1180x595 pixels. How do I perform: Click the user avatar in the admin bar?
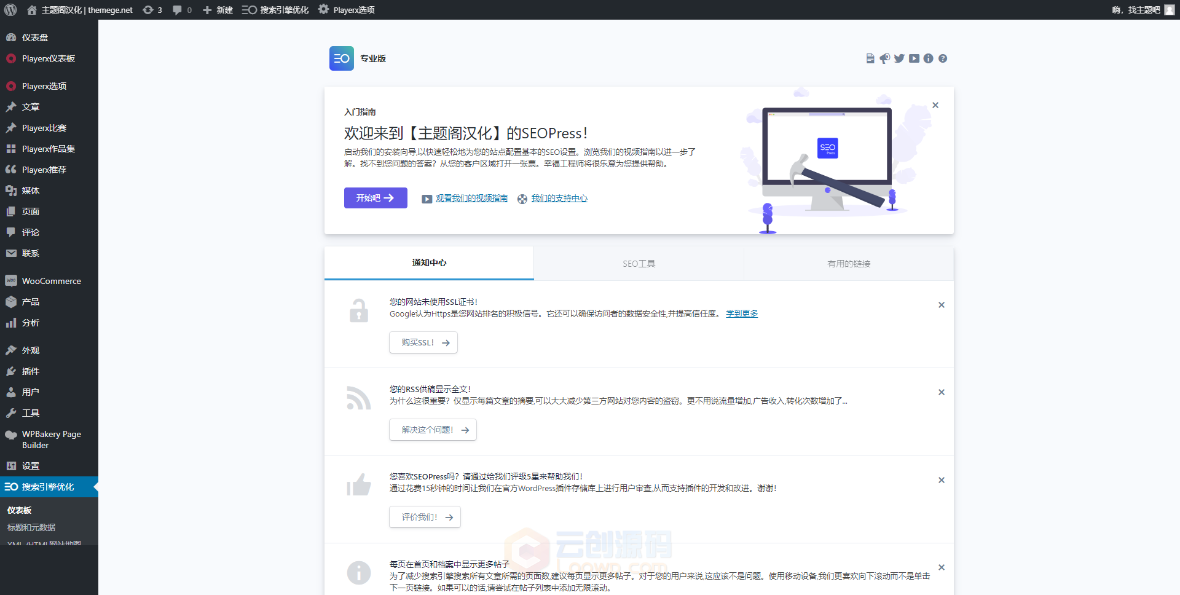point(1170,10)
